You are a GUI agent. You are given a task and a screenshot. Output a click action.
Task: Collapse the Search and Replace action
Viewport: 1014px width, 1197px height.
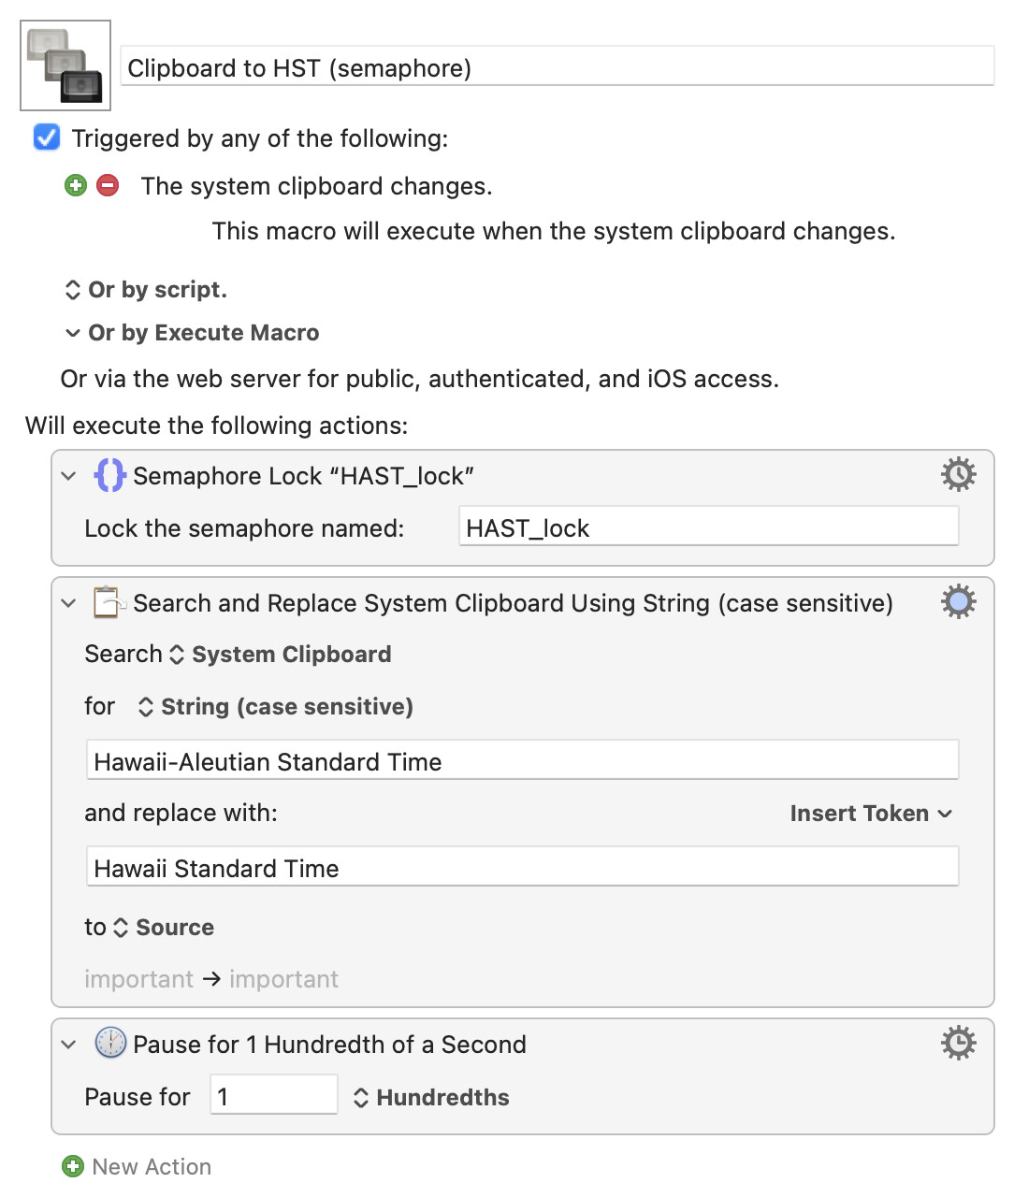pyautogui.click(x=68, y=603)
